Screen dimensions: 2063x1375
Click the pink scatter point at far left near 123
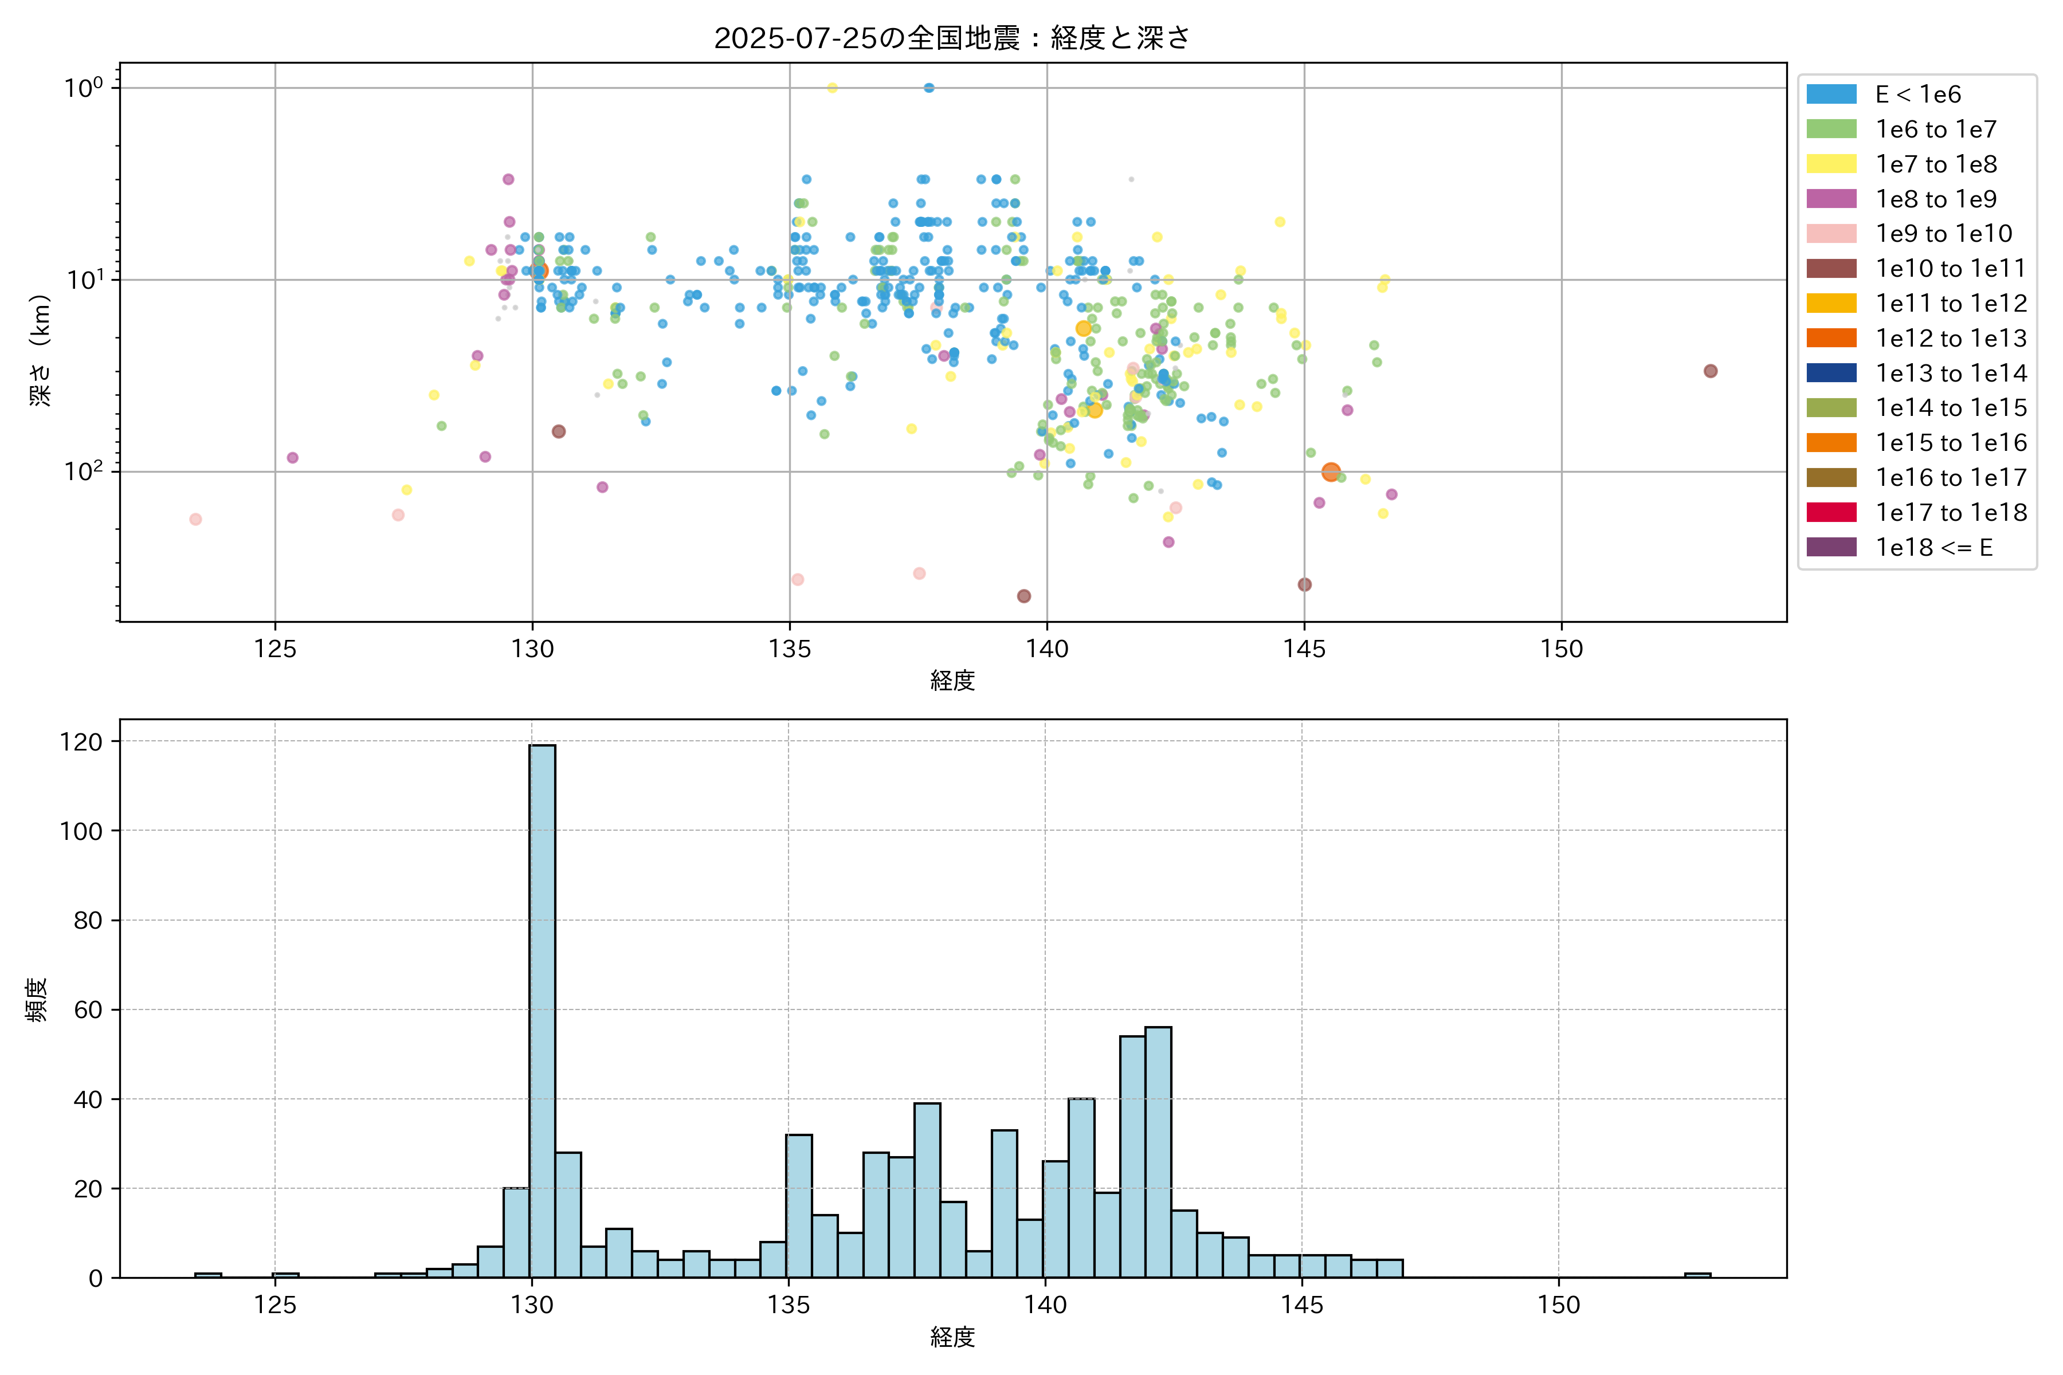(x=195, y=519)
